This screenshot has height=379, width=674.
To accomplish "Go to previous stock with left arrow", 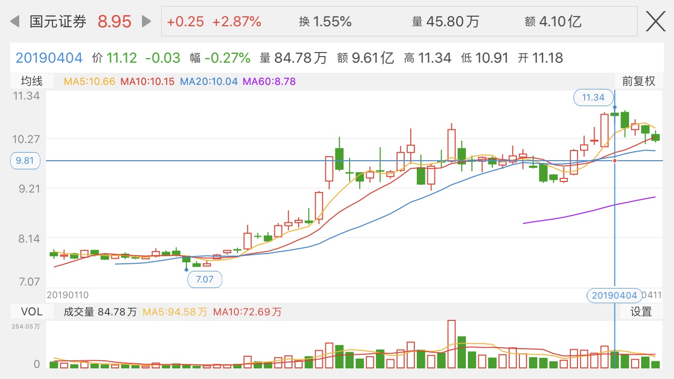I will point(15,21).
